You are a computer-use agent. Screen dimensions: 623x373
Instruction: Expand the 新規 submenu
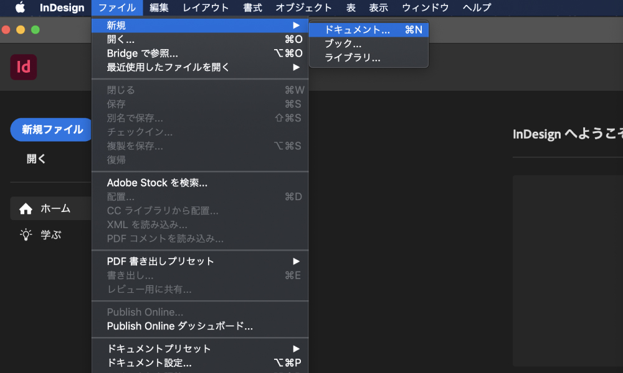(x=200, y=25)
